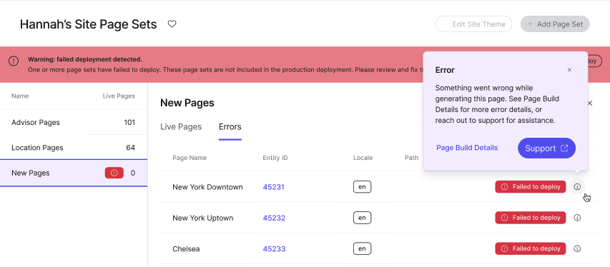Click the error badge on New Pages row

(114, 173)
